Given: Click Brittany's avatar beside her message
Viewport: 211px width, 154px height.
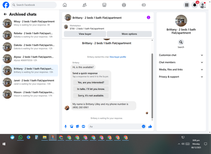Looking at the screenshot, I should tap(67, 108).
